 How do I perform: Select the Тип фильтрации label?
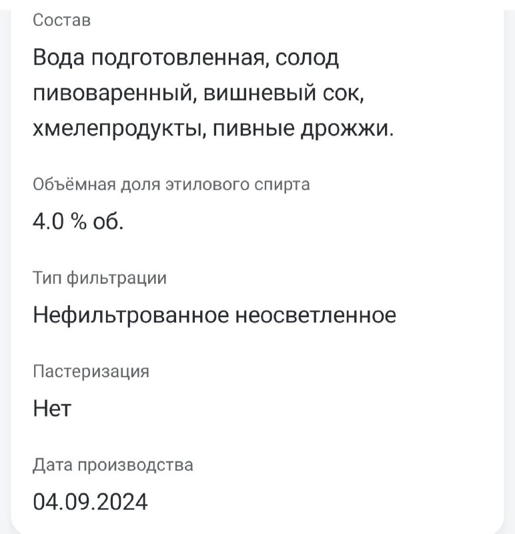(100, 278)
